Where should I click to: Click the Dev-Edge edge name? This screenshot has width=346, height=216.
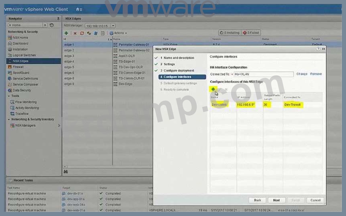125,84
